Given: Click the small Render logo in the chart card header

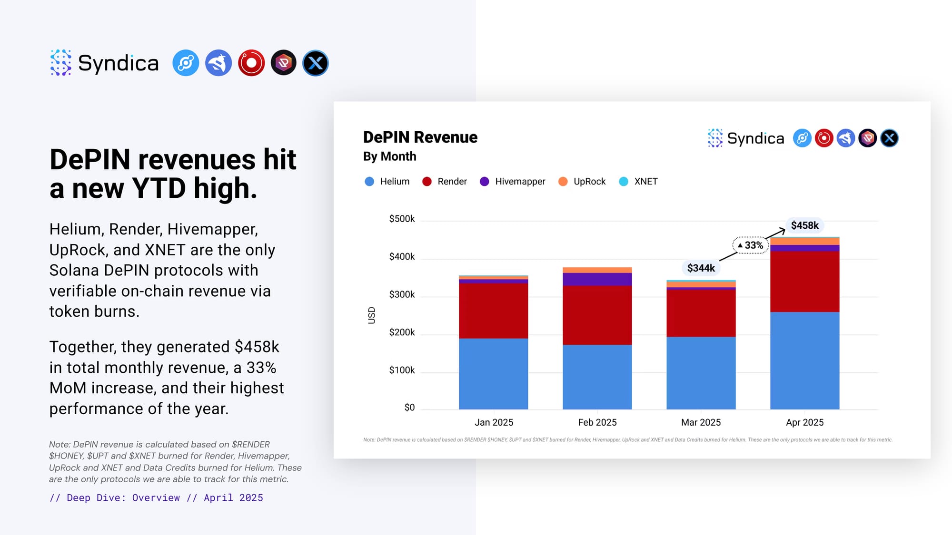Looking at the screenshot, I should pos(824,138).
